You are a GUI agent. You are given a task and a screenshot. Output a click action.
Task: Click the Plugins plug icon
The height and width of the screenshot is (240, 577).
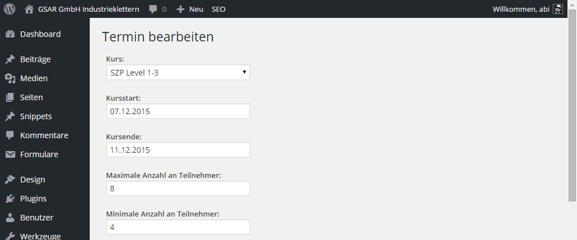(x=10, y=199)
